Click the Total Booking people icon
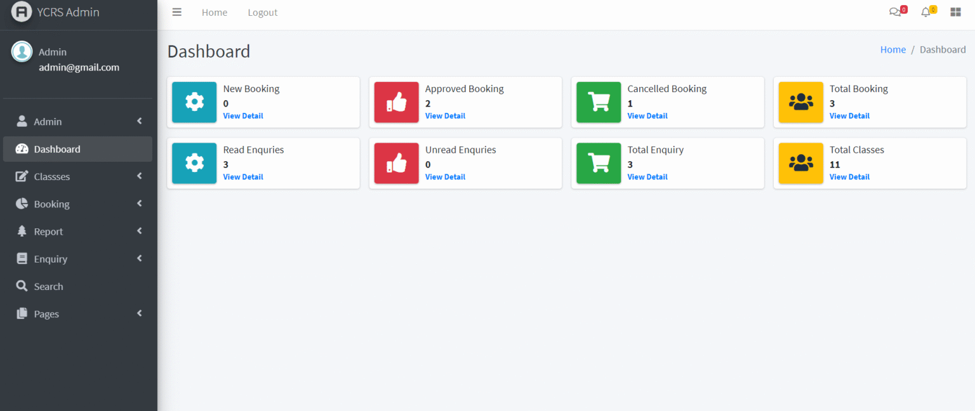This screenshot has height=411, width=975. pos(800,102)
